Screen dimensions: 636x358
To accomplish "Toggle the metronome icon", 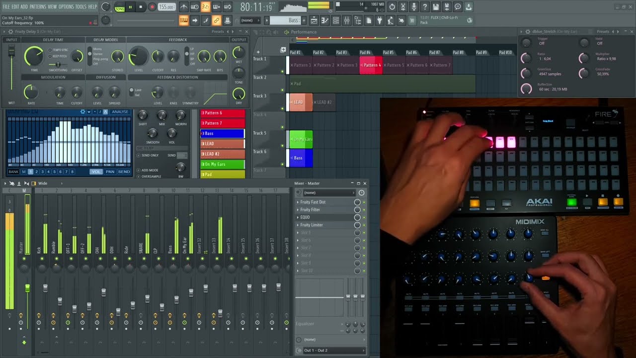I will [184, 7].
